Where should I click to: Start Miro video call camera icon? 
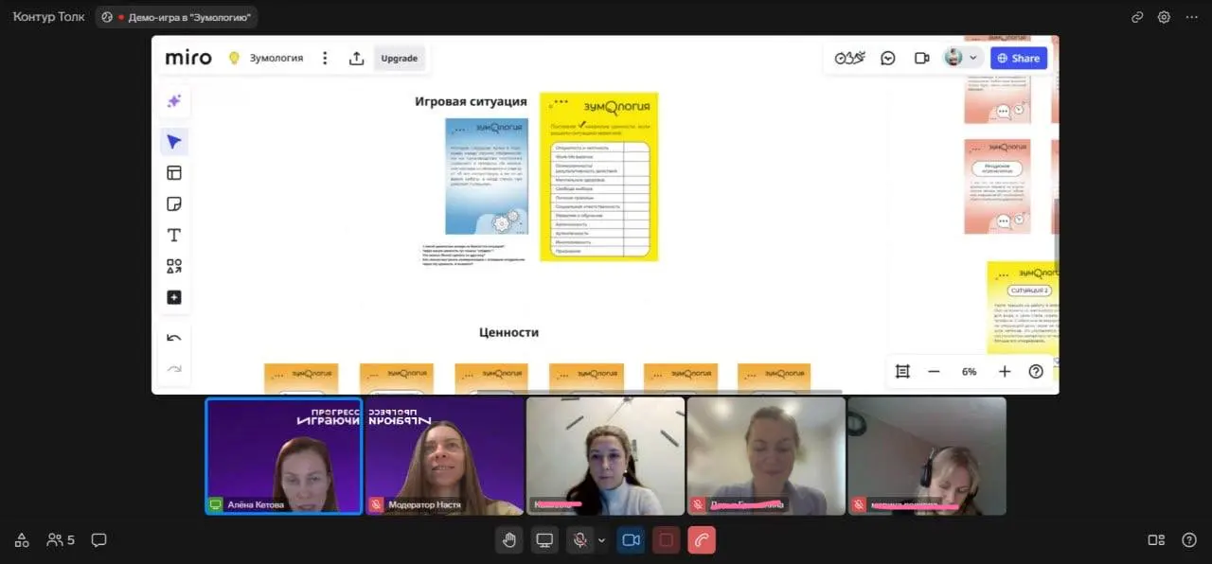(x=921, y=58)
